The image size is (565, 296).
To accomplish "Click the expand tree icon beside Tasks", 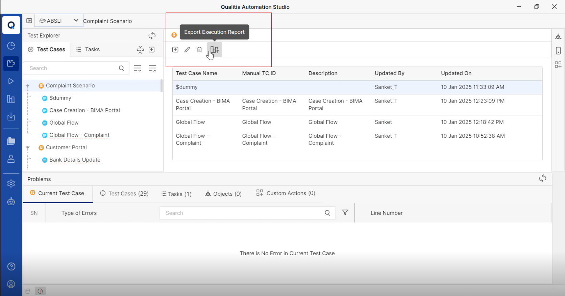I will pos(140,50).
